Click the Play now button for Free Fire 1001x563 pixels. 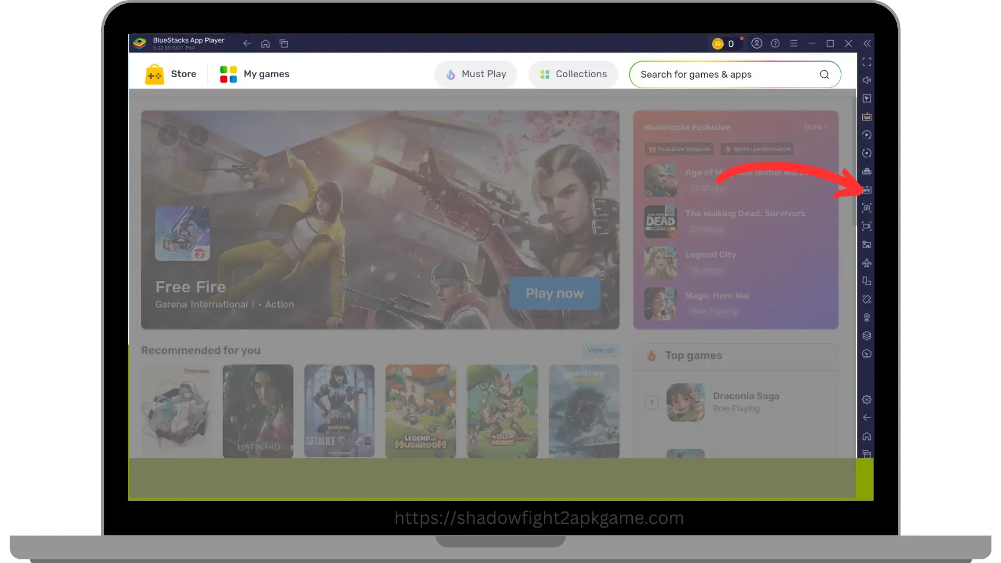pos(554,293)
